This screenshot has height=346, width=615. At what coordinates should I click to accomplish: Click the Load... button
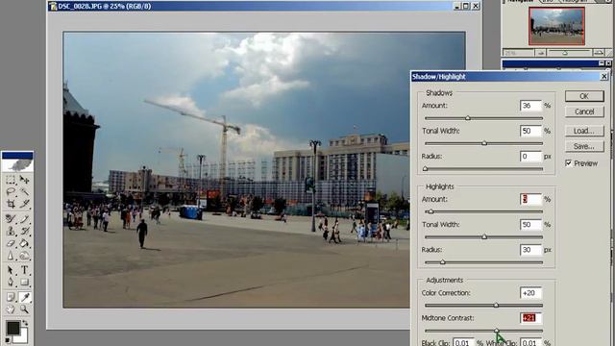(584, 131)
